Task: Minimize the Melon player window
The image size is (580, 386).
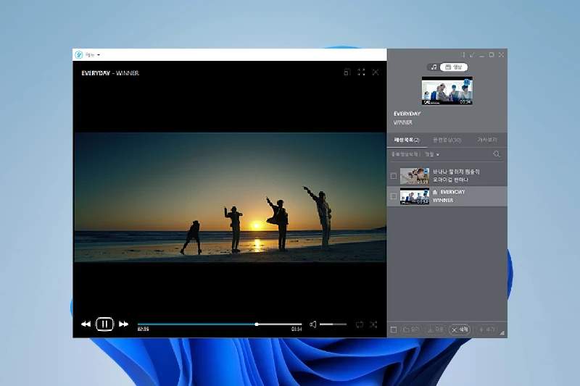Action: (x=481, y=55)
